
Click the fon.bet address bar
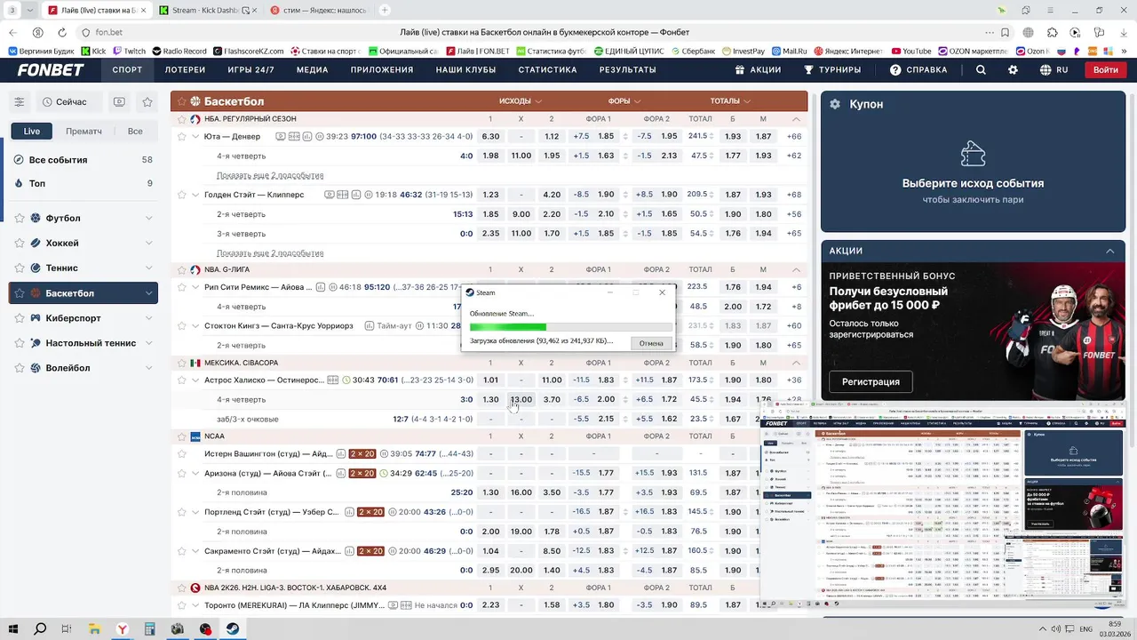533,33
